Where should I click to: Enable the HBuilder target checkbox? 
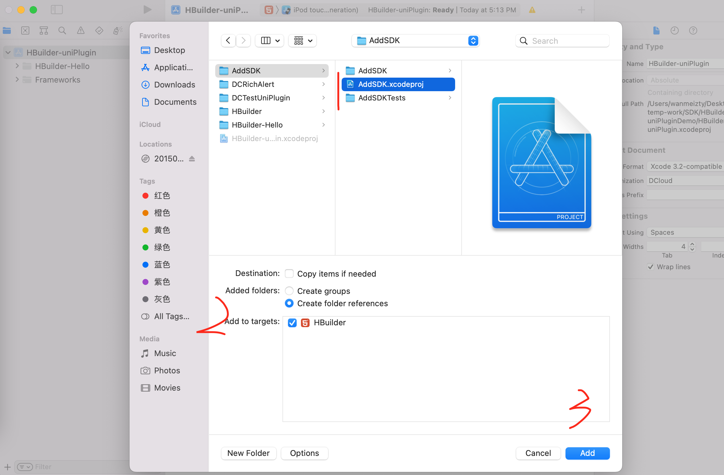point(292,322)
